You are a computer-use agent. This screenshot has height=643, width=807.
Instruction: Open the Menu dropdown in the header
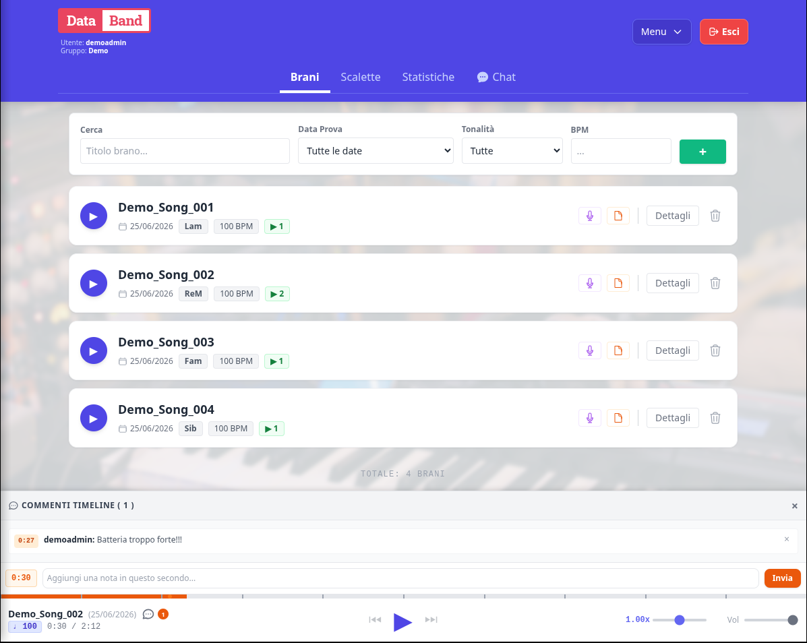661,32
